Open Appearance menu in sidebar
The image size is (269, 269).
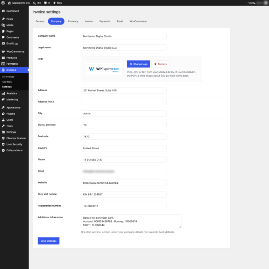(14, 108)
